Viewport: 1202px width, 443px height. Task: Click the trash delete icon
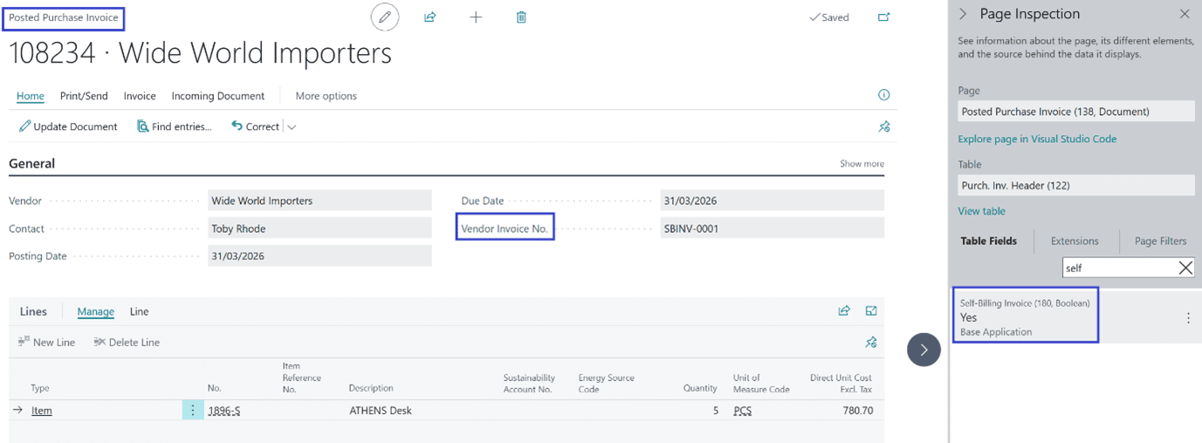tap(521, 17)
